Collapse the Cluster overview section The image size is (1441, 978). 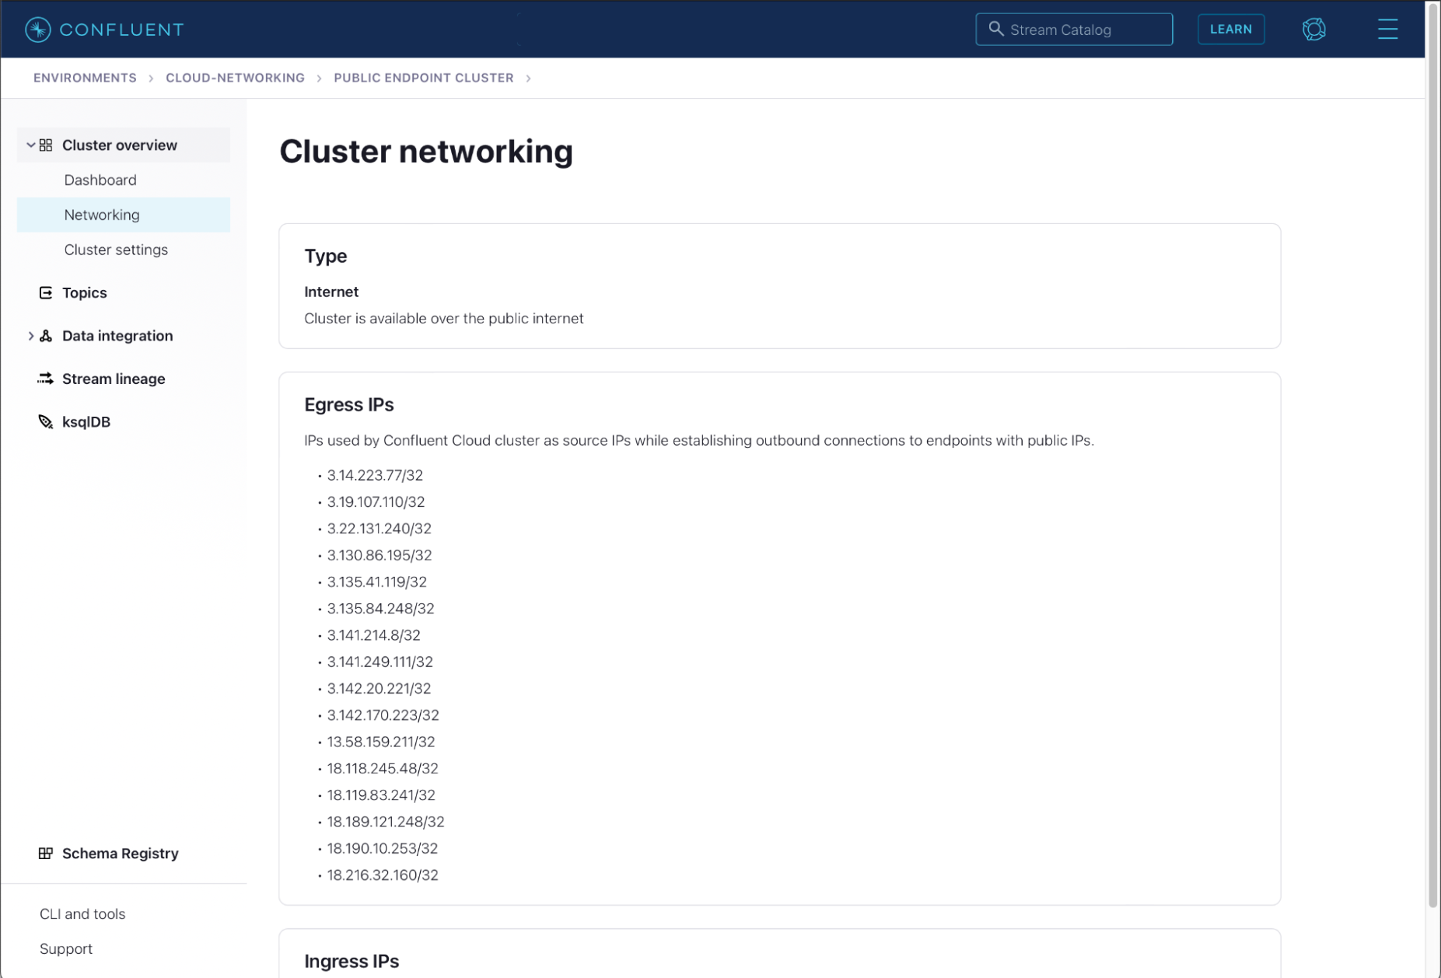[30, 145]
